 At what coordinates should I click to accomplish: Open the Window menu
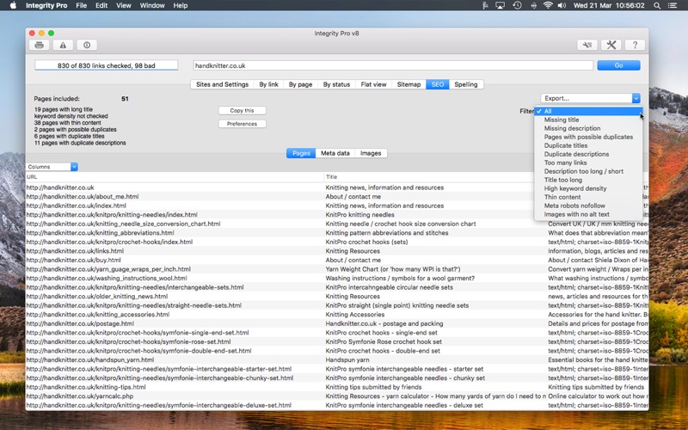click(152, 5)
